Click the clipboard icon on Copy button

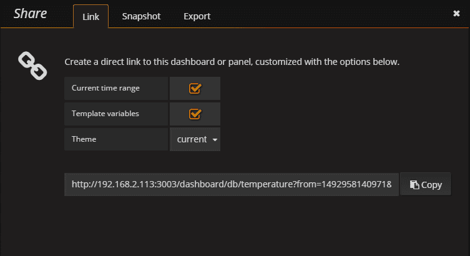414,185
